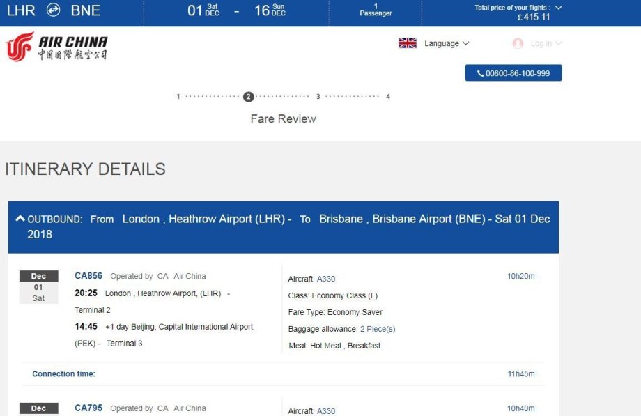Open flight CA856 details link
Screen dimensions: 641x416
(x=88, y=276)
